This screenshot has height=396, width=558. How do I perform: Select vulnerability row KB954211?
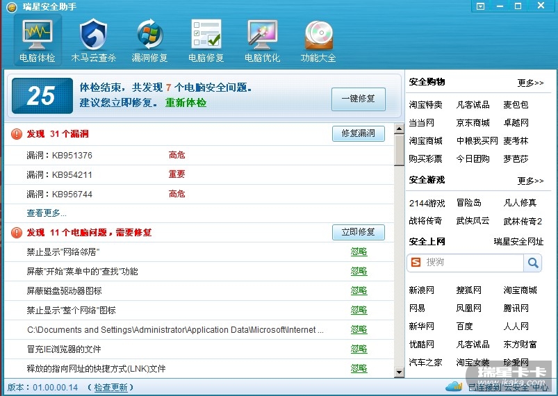(199, 174)
